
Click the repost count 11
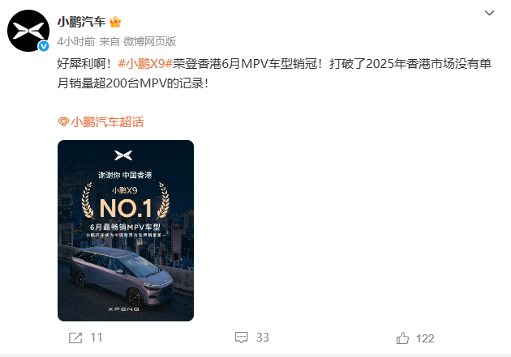(x=97, y=338)
